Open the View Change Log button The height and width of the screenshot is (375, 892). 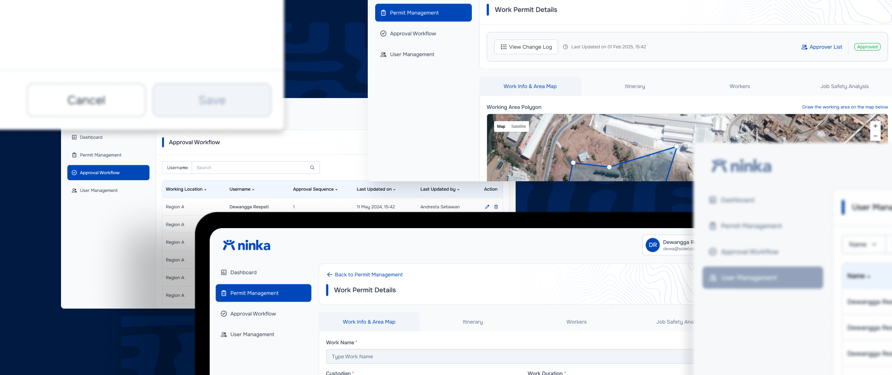[x=526, y=47]
